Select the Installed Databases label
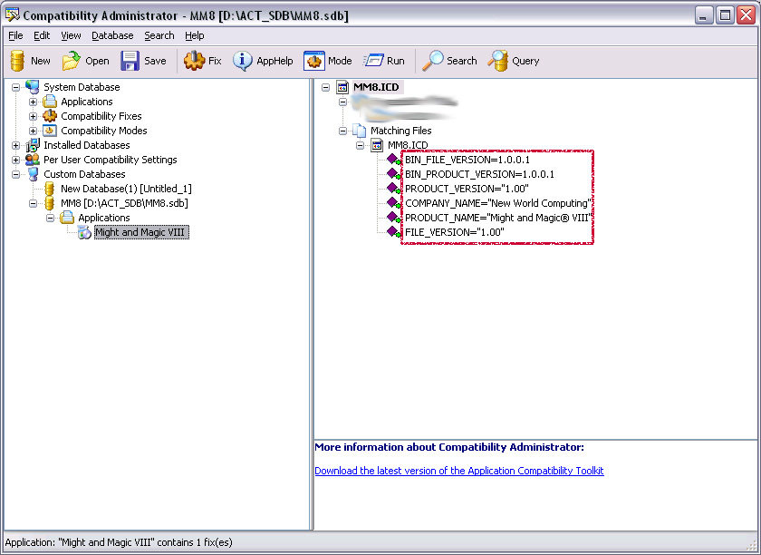 point(87,145)
